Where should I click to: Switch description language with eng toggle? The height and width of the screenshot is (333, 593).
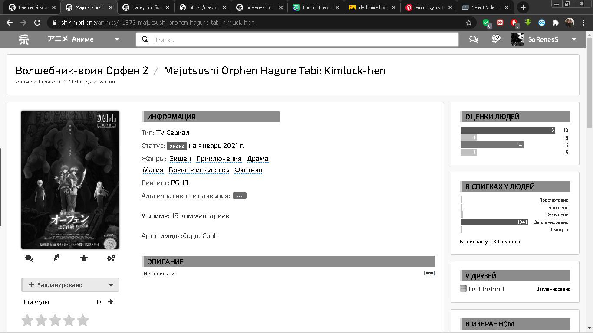click(429, 273)
